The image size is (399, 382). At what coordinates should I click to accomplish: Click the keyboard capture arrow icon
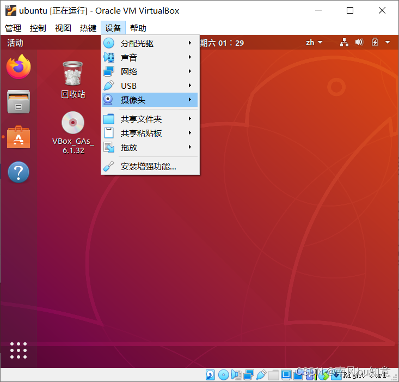point(336,375)
